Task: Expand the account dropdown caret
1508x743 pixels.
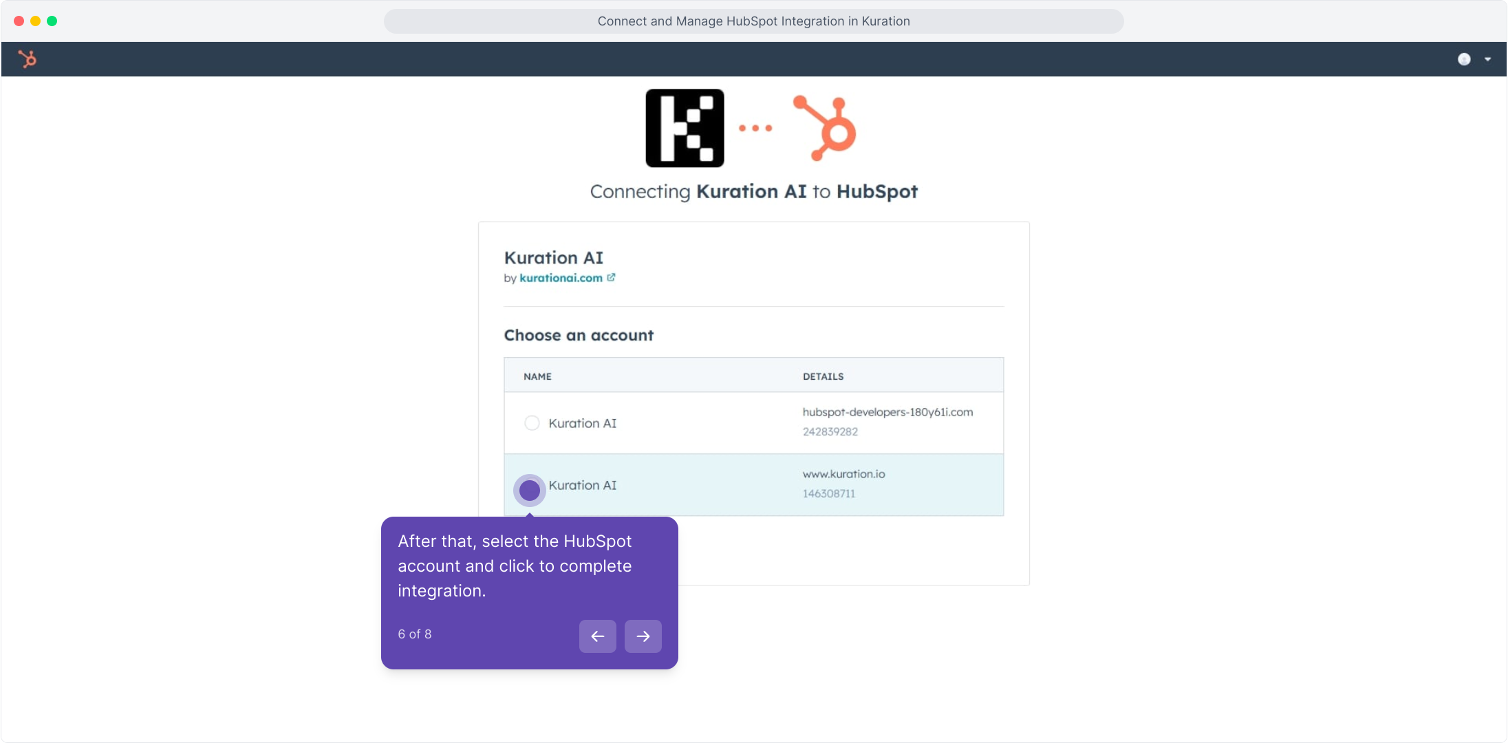Action: coord(1488,59)
